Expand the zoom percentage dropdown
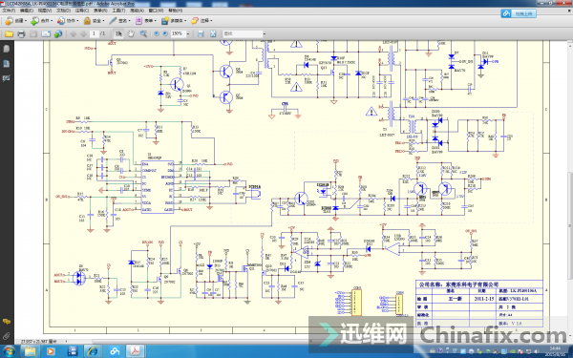The image size is (573, 358). [x=188, y=33]
